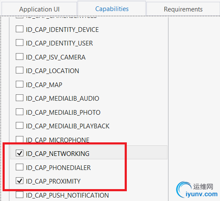The height and width of the screenshot is (201, 220).
Task: Switch to the Requirements tab
Action: pyautogui.click(x=183, y=9)
